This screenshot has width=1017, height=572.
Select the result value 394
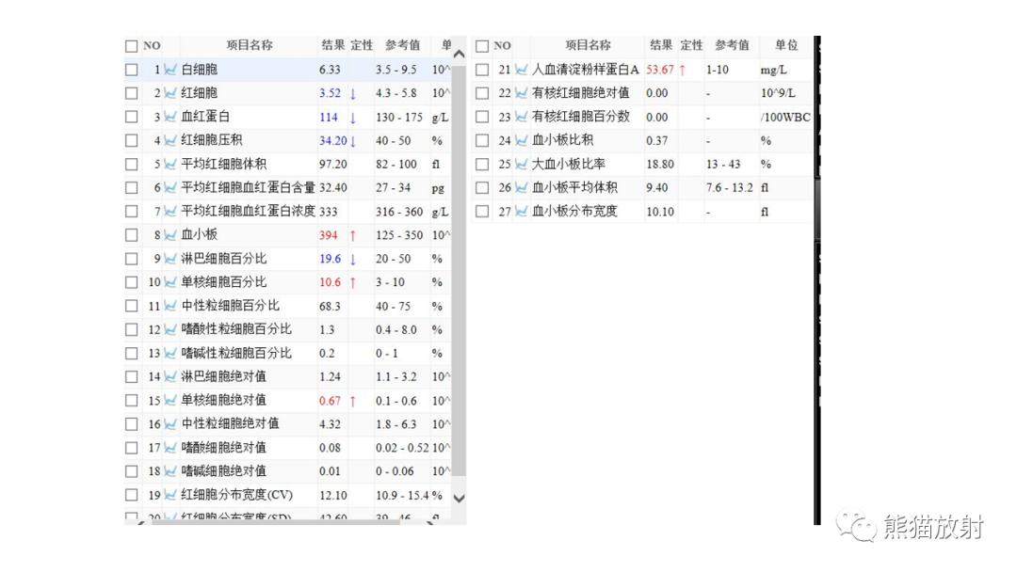pos(329,235)
